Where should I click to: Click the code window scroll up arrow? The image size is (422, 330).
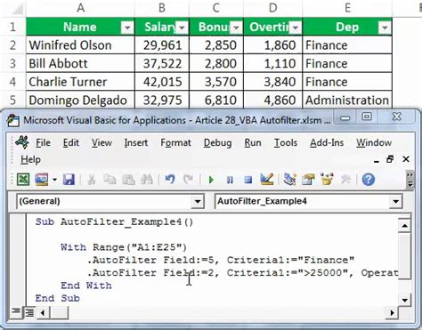(x=404, y=226)
